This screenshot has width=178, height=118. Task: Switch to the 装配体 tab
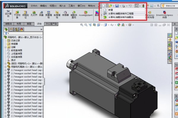[x=9, y=24]
